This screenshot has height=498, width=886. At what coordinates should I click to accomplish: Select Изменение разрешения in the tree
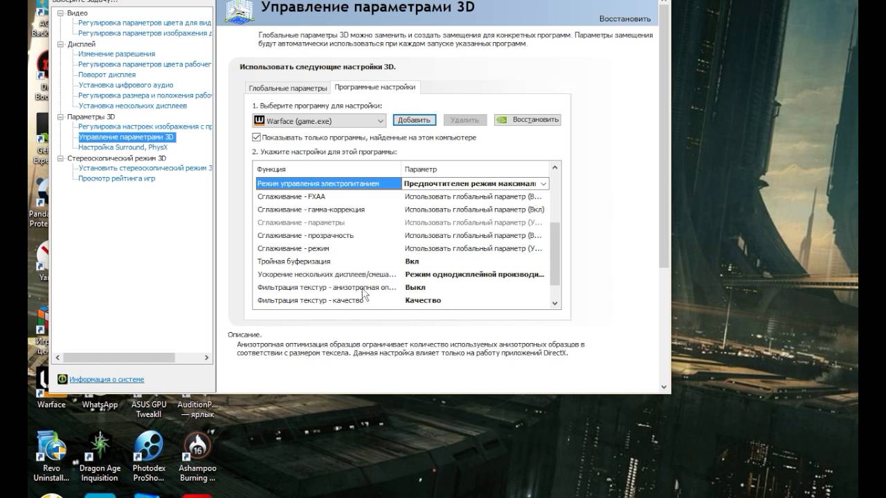(116, 54)
